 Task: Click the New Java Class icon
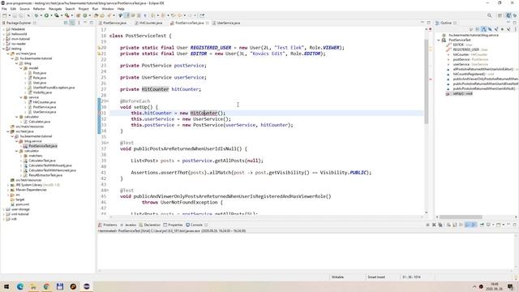coord(85,15)
